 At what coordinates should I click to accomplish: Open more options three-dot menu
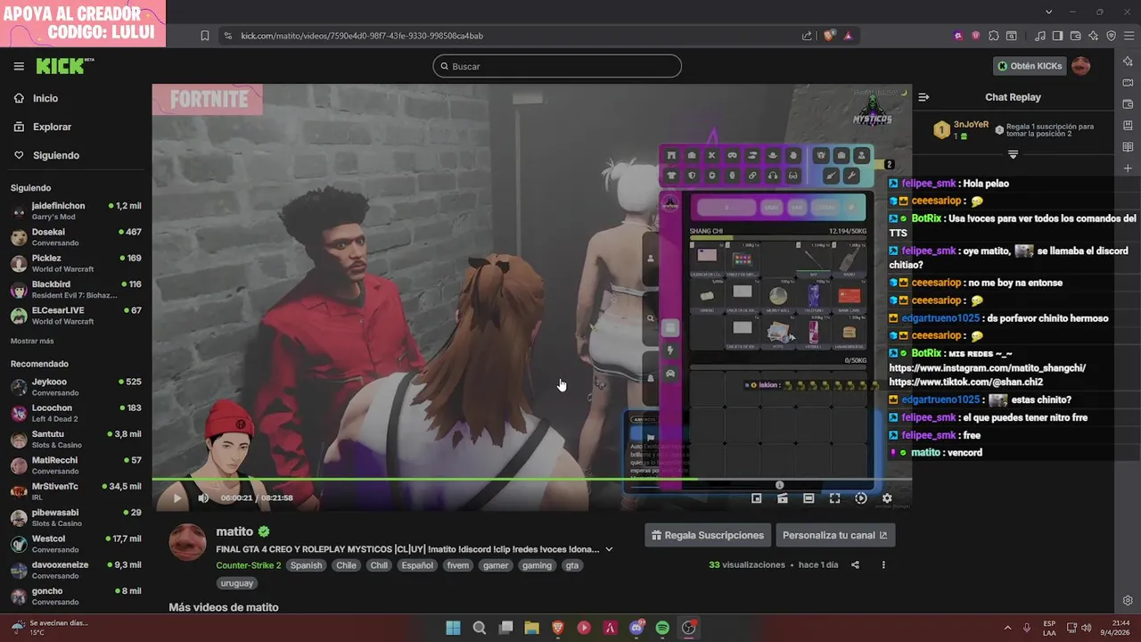883,564
